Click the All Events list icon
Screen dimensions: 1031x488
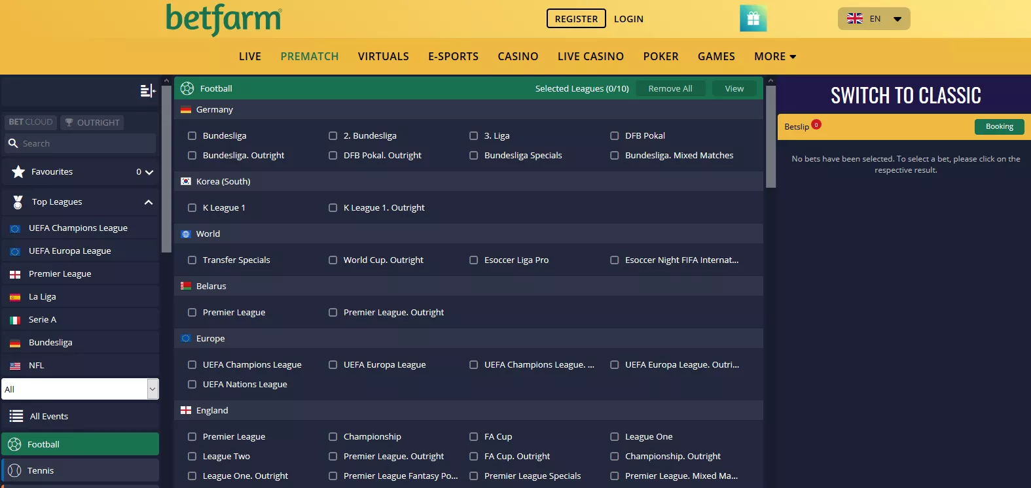click(x=16, y=416)
